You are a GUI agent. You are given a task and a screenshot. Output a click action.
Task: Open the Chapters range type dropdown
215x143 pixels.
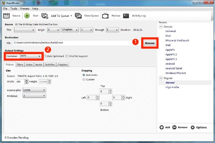click(70, 30)
